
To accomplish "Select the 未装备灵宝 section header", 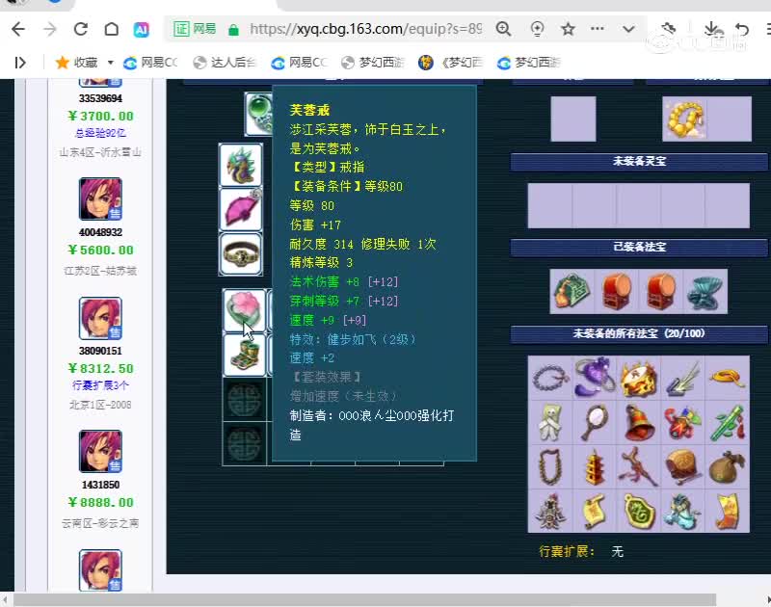I will tap(639, 161).
